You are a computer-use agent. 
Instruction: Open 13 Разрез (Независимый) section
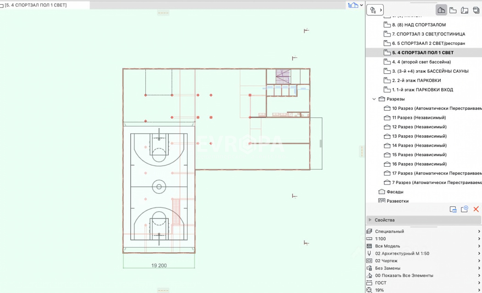[419, 136]
